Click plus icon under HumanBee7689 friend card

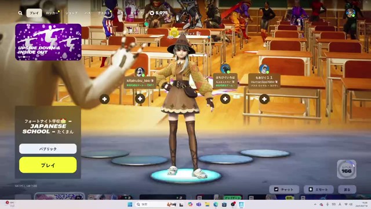pos(264,99)
